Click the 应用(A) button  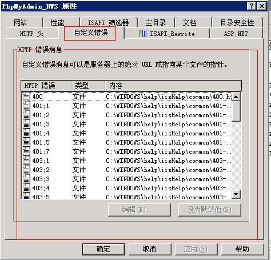click(x=196, y=249)
